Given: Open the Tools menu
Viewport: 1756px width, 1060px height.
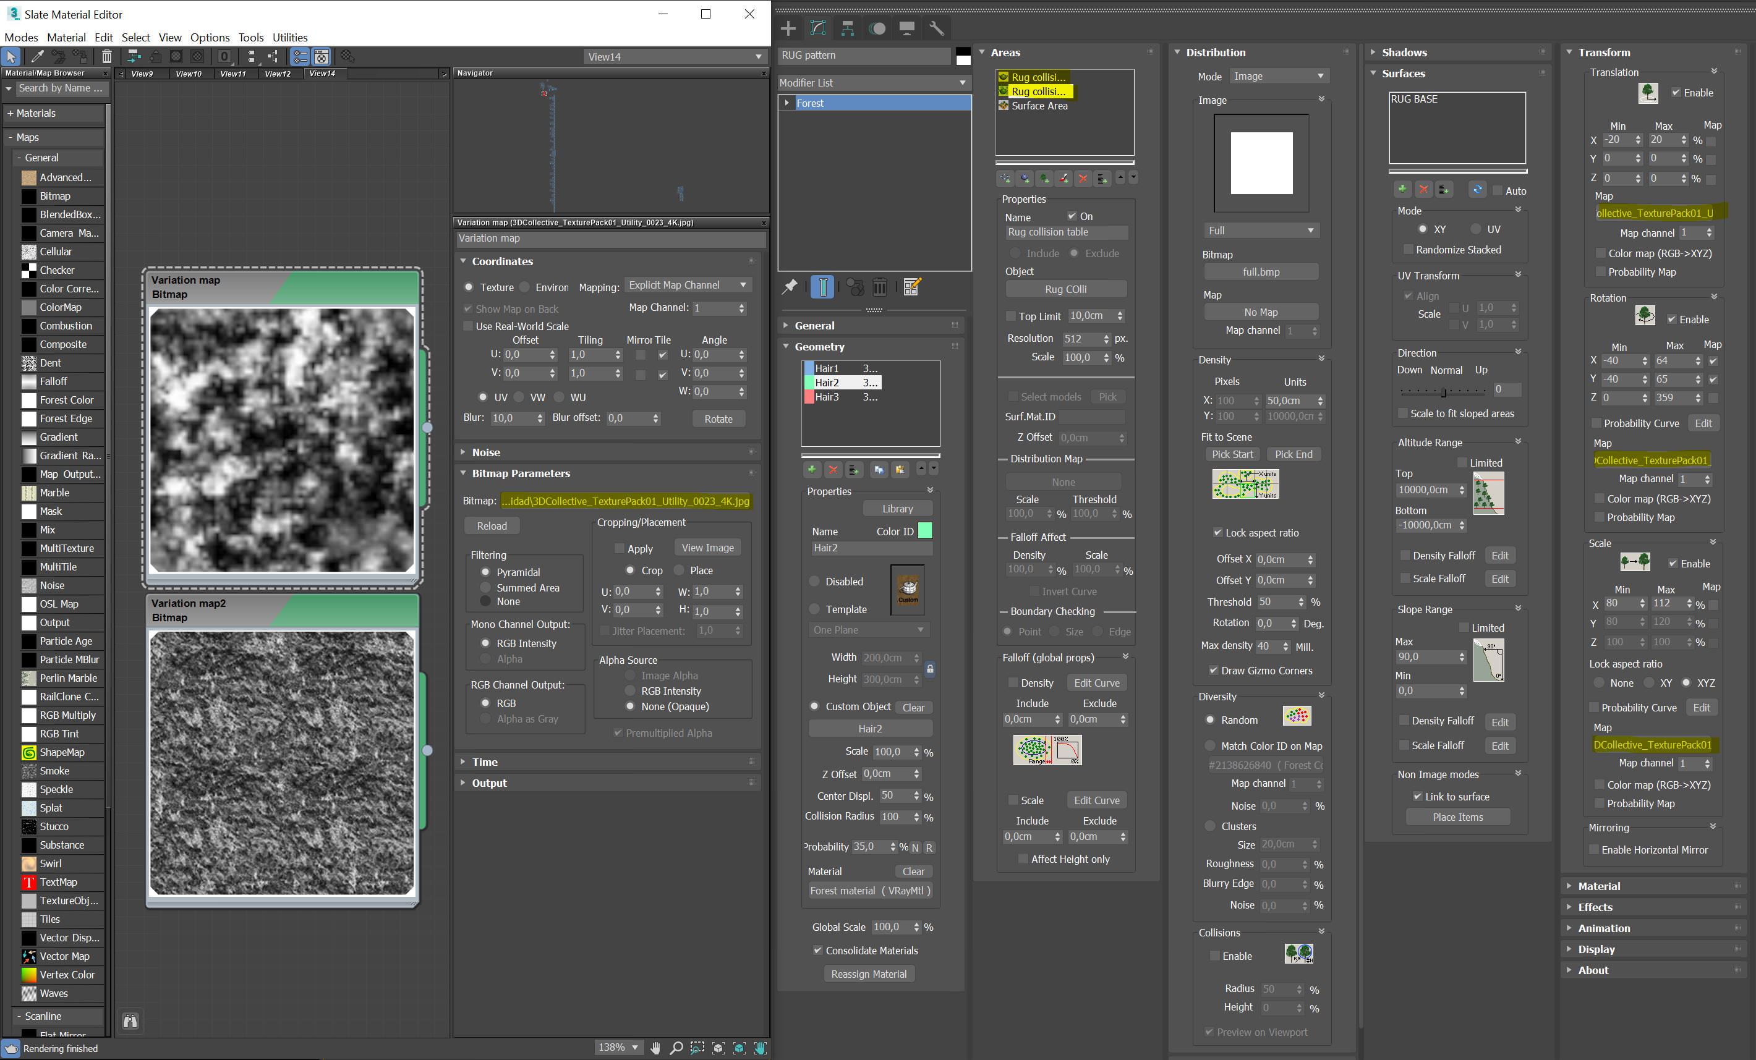Looking at the screenshot, I should [251, 37].
